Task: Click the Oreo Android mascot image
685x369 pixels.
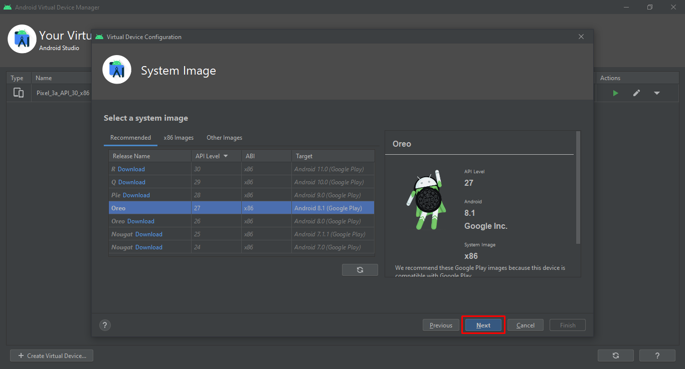Action: (x=426, y=199)
